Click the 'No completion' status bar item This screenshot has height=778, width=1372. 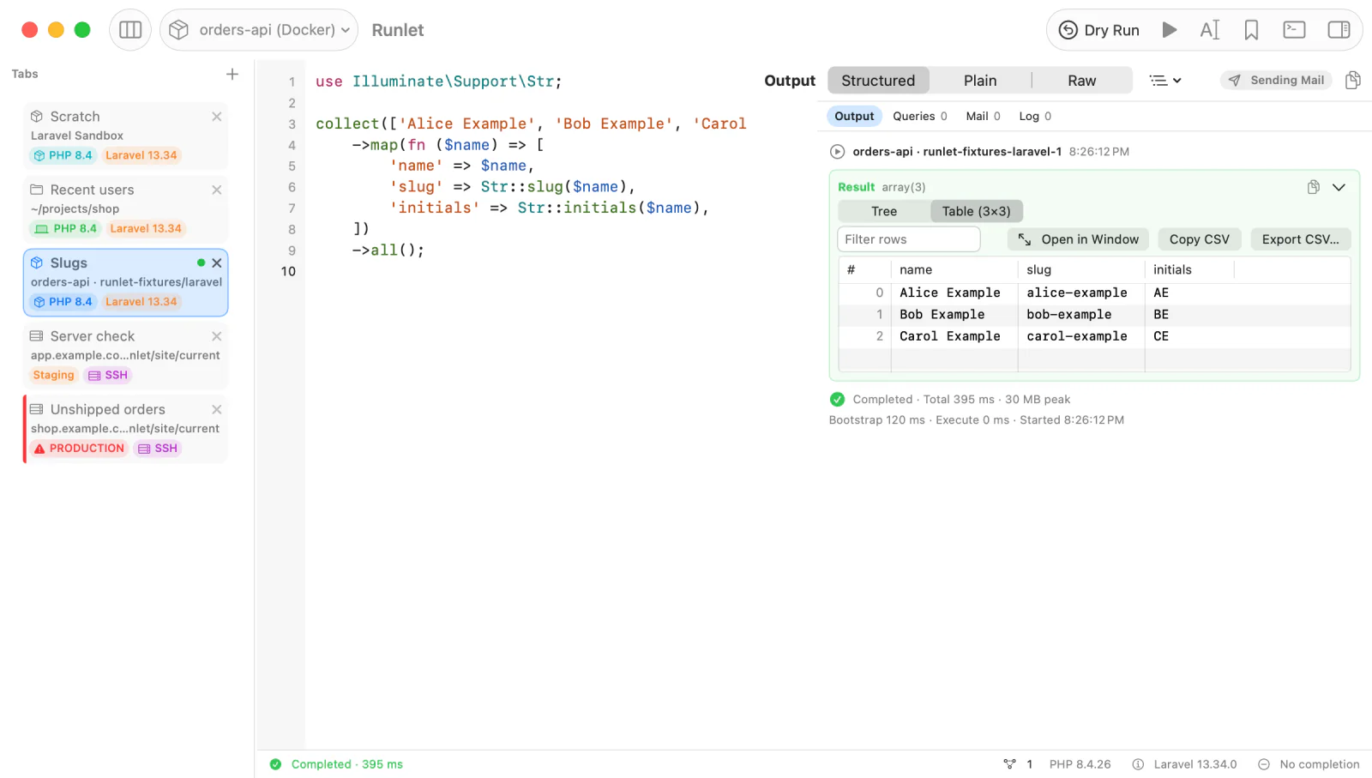pos(1309,764)
